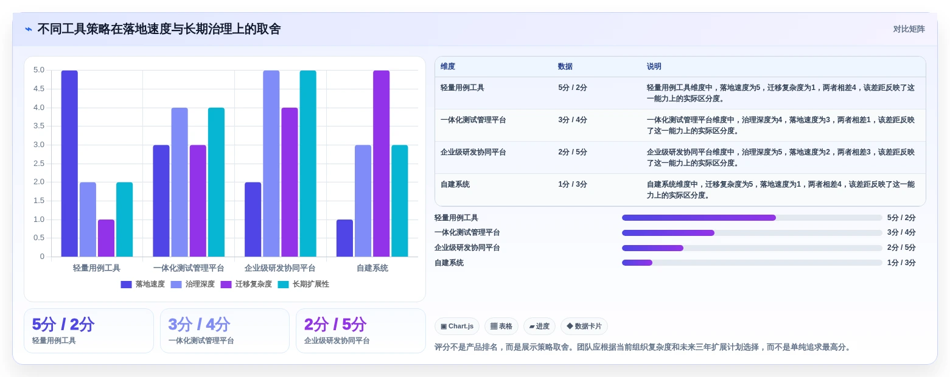Select the 轻量用例工具 table row name
The height and width of the screenshot is (377, 950).
click(x=463, y=88)
